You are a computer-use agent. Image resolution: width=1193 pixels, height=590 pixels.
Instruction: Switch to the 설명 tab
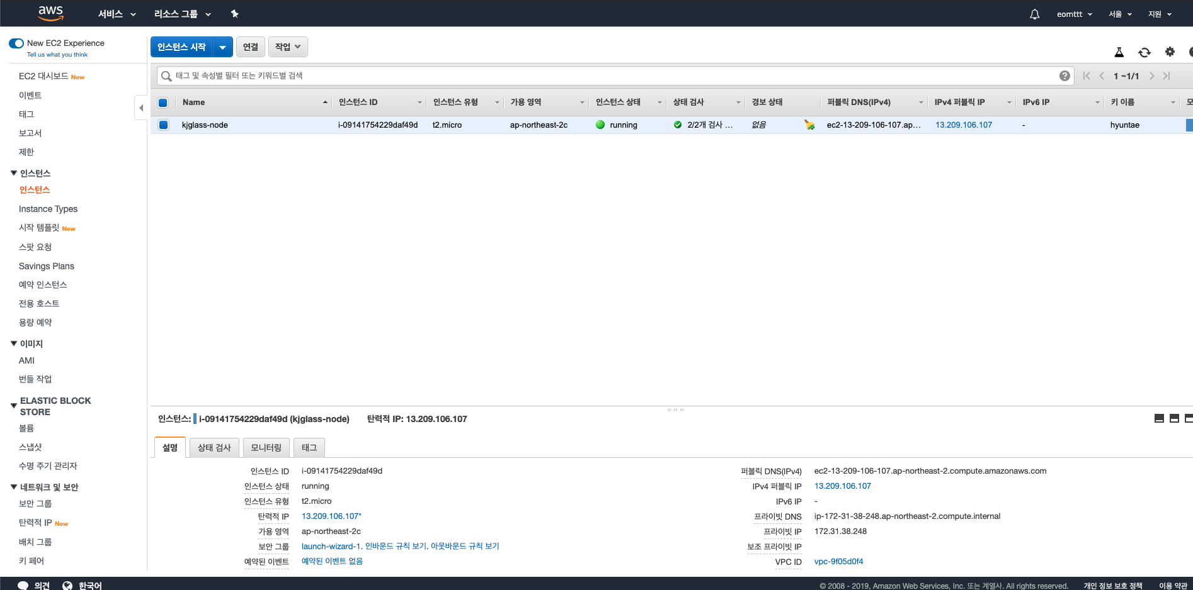click(170, 448)
